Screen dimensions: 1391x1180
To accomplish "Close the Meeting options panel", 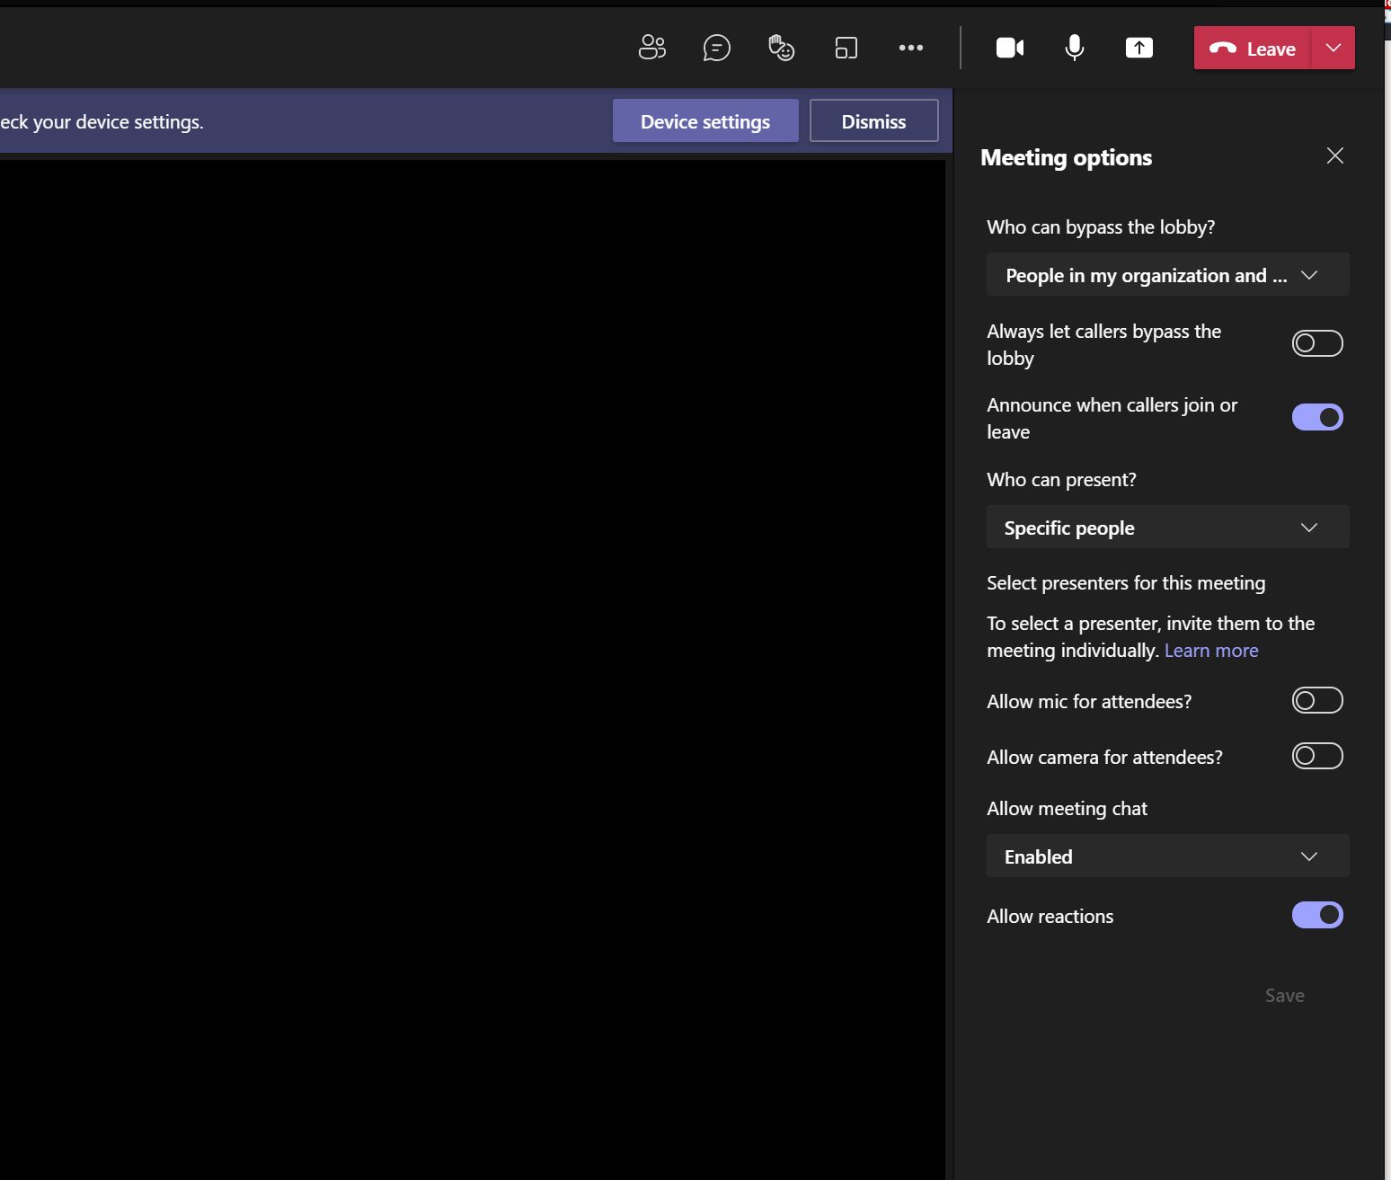I will (1335, 155).
